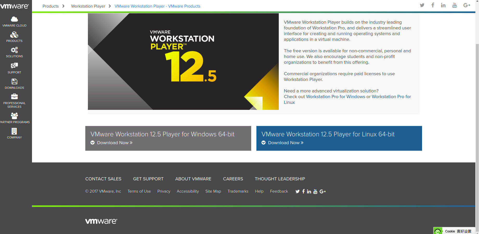Download Now for Windows 64-bit Player

tap(114, 143)
